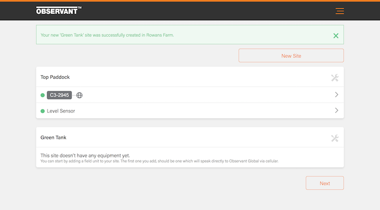Click the connector line between C3-2945 and globe
This screenshot has height=210, width=380.
(x=74, y=95)
